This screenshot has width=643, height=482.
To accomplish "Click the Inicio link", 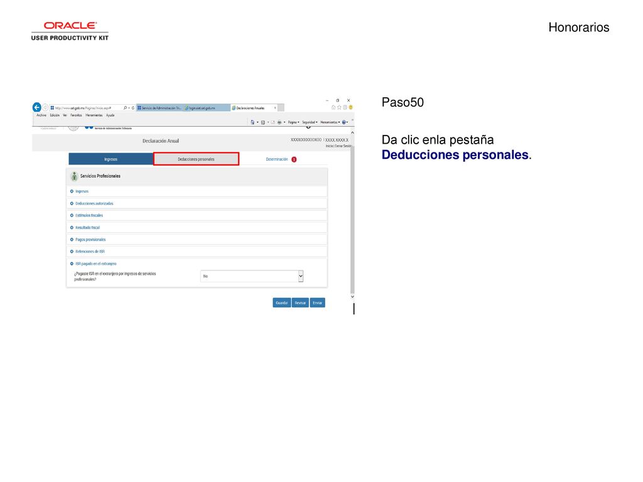I will (329, 146).
